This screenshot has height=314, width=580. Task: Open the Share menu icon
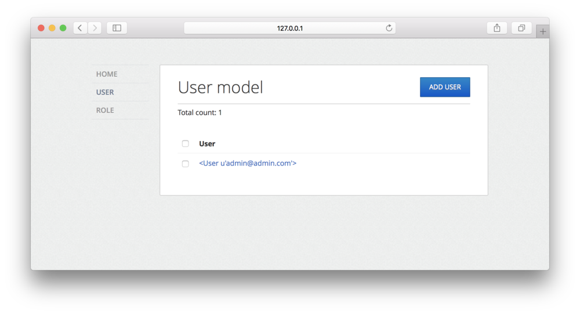(x=497, y=28)
